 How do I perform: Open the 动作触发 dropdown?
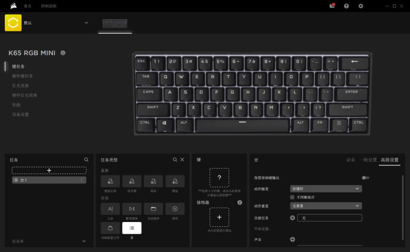pos(326,189)
